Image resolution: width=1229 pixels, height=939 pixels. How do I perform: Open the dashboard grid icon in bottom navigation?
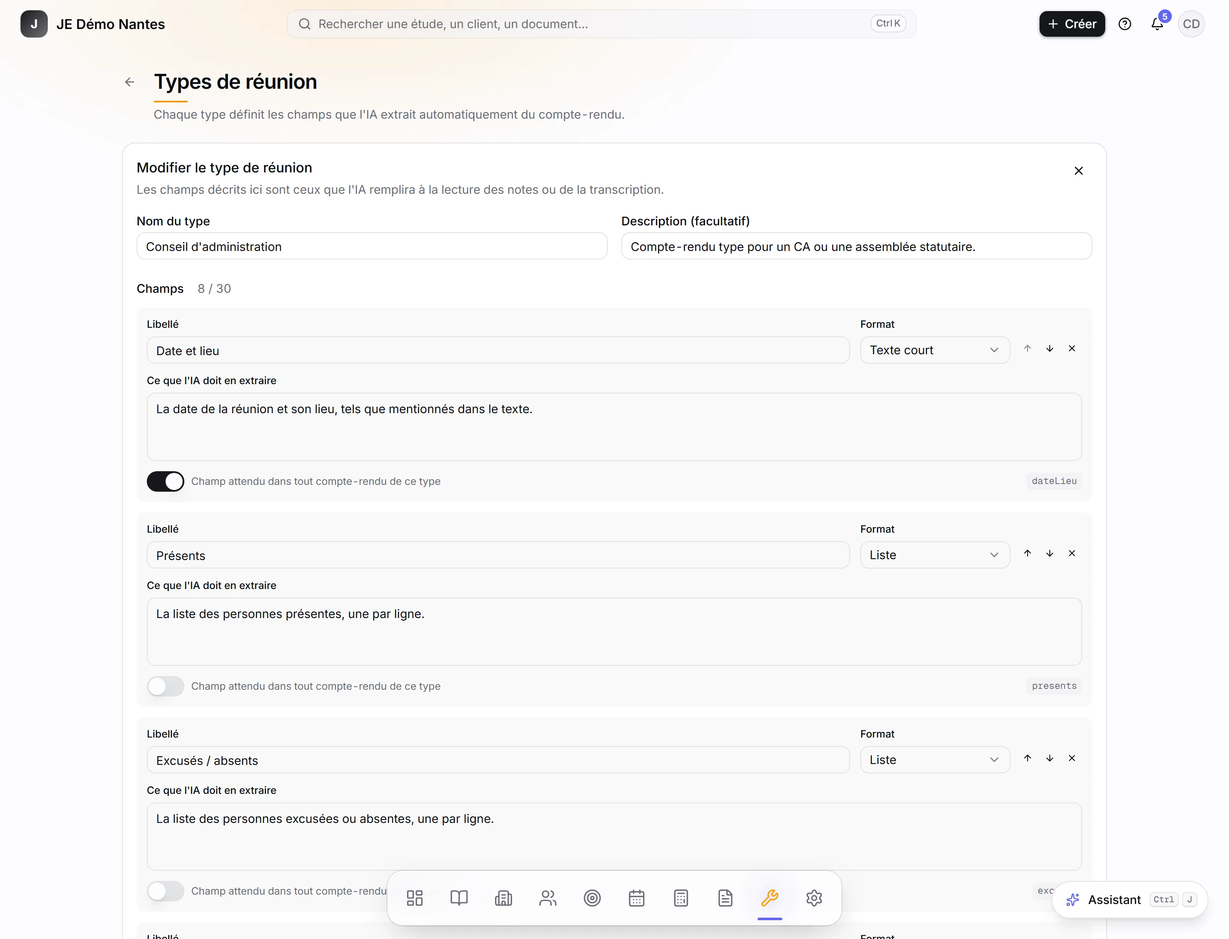[x=415, y=898]
